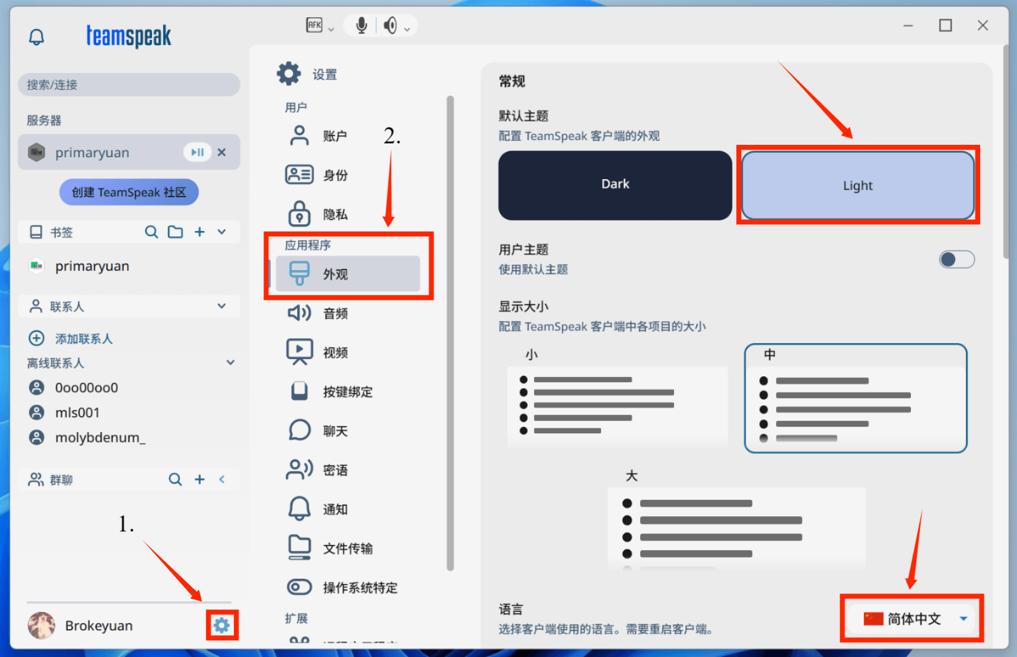Add a new group chat
The height and width of the screenshot is (657, 1017).
[200, 479]
